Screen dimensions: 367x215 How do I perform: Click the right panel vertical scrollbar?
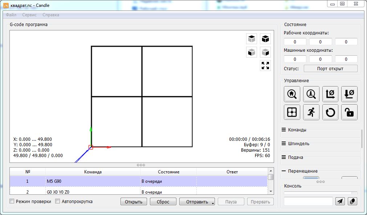click(362, 139)
